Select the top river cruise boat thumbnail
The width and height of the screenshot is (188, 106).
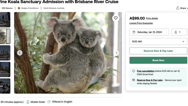[x=5, y=20]
